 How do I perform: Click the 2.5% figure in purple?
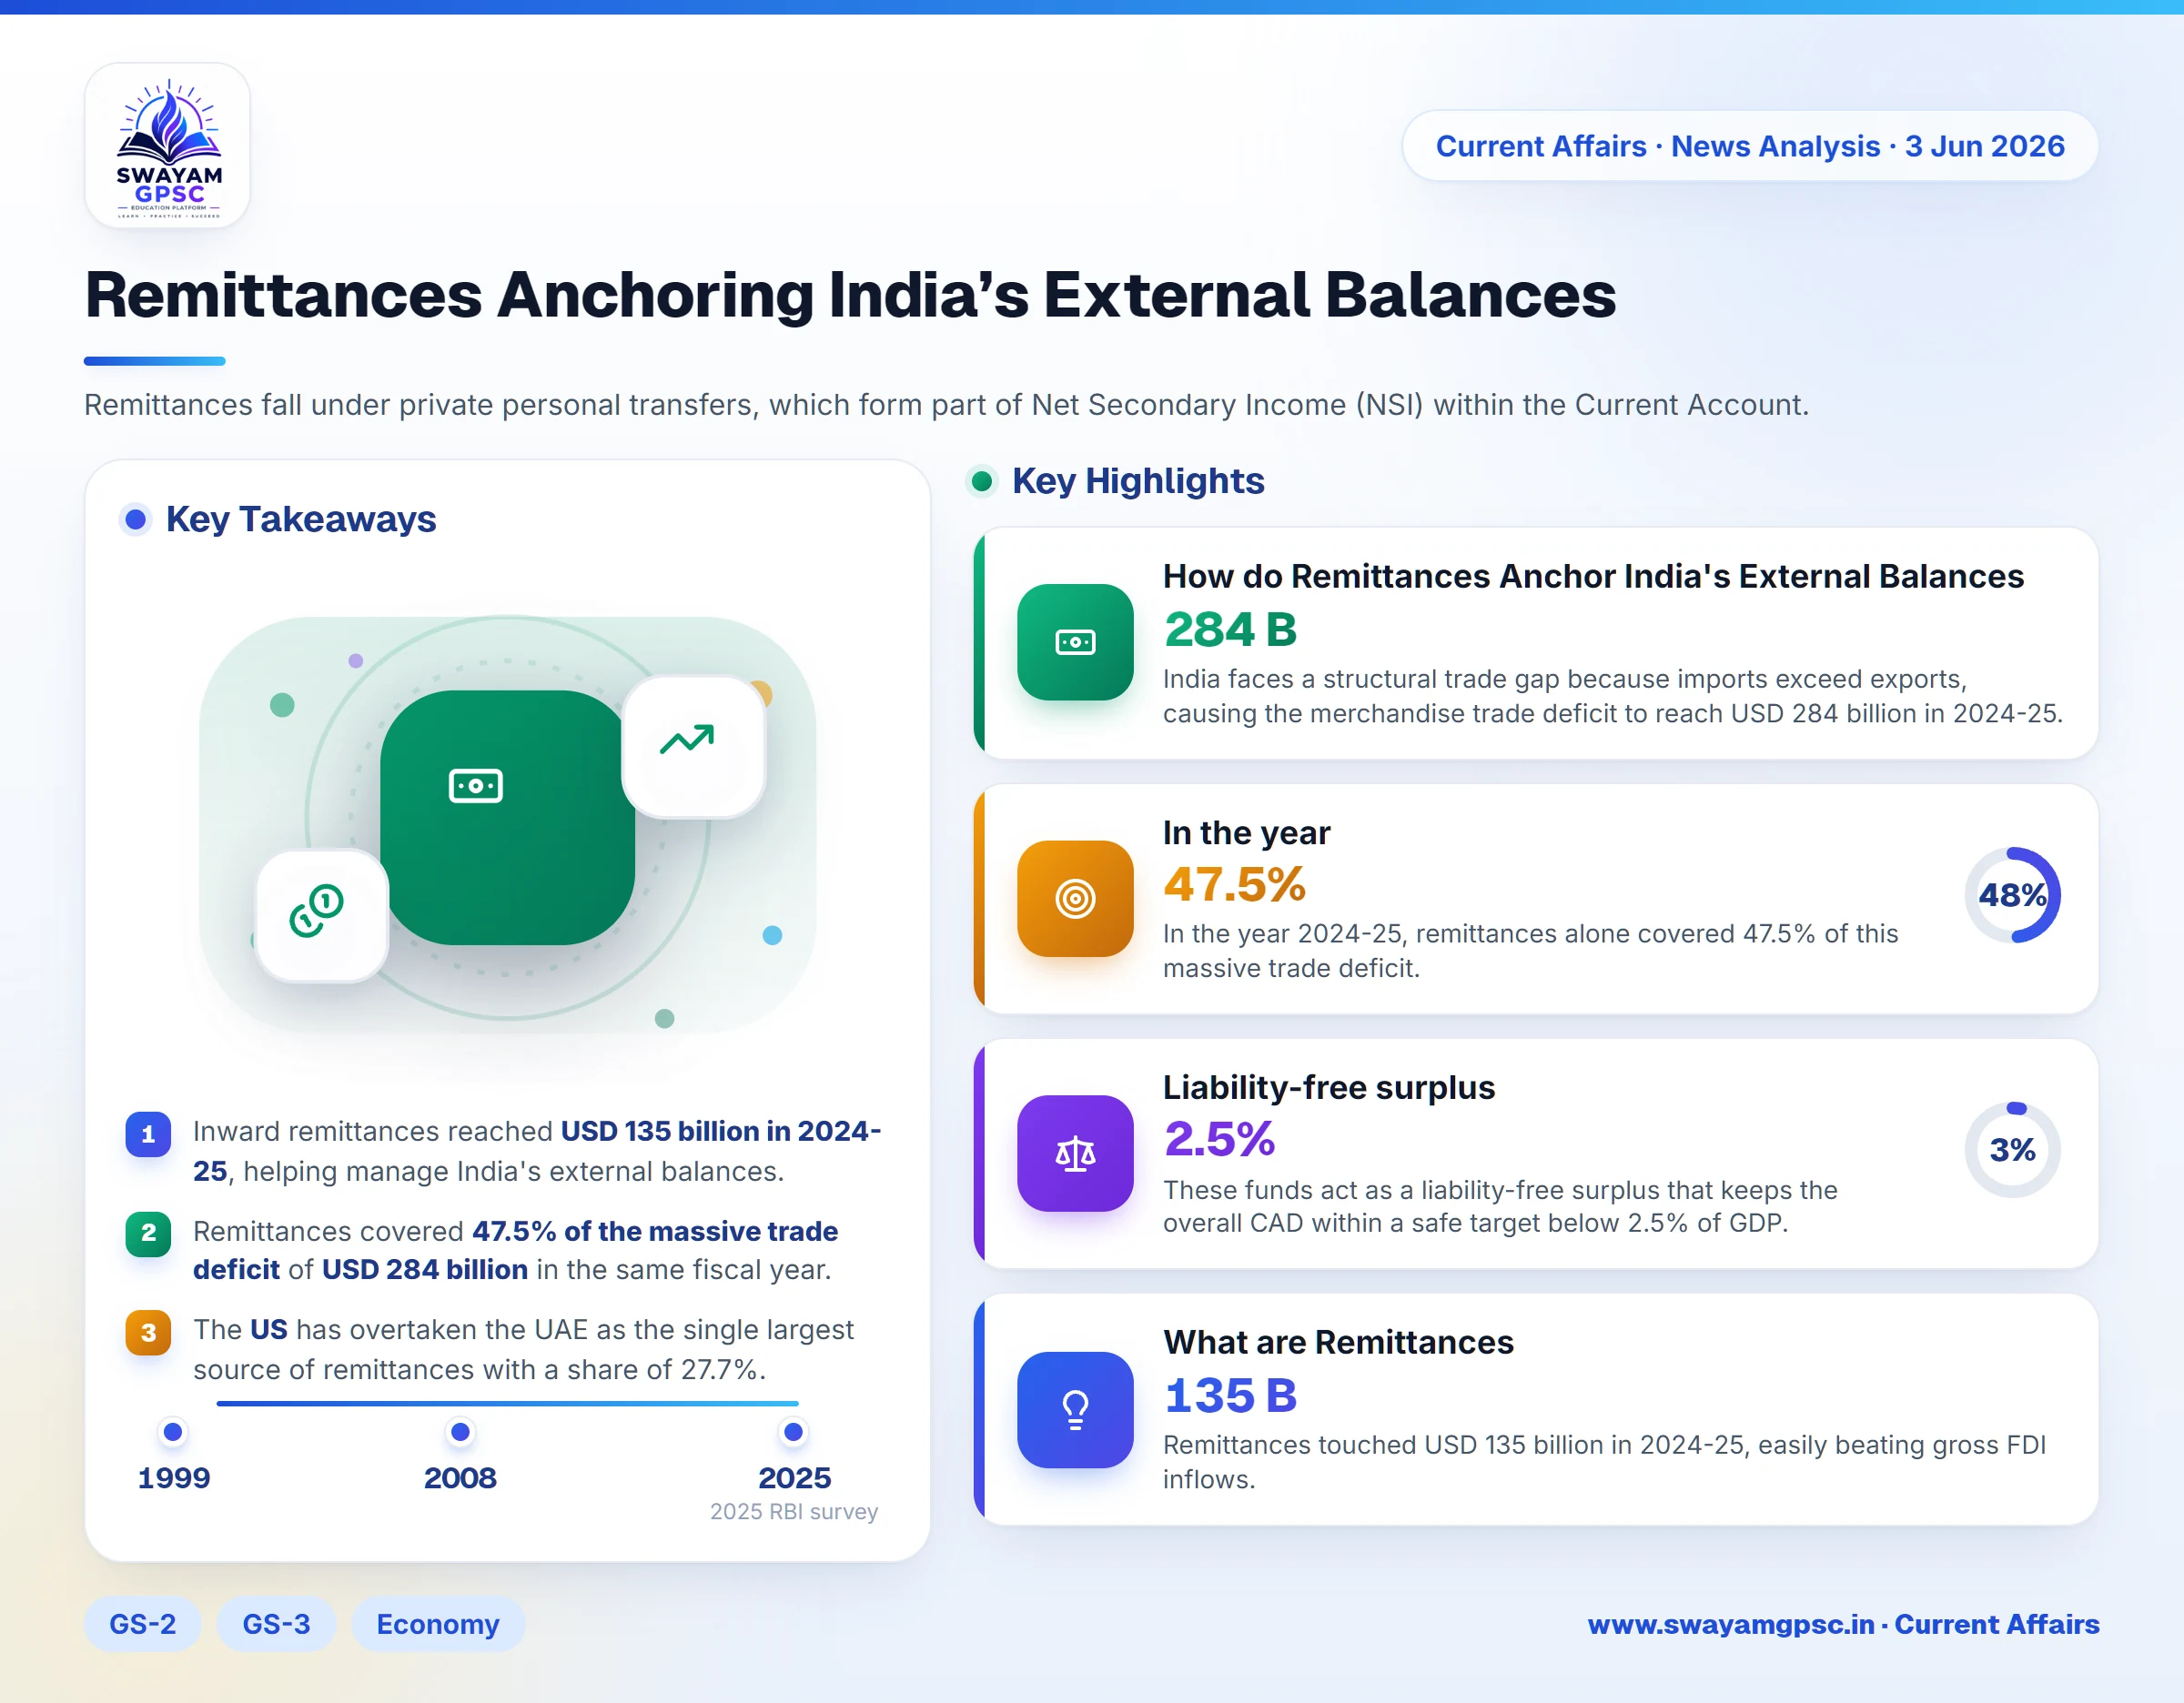tap(1220, 1139)
